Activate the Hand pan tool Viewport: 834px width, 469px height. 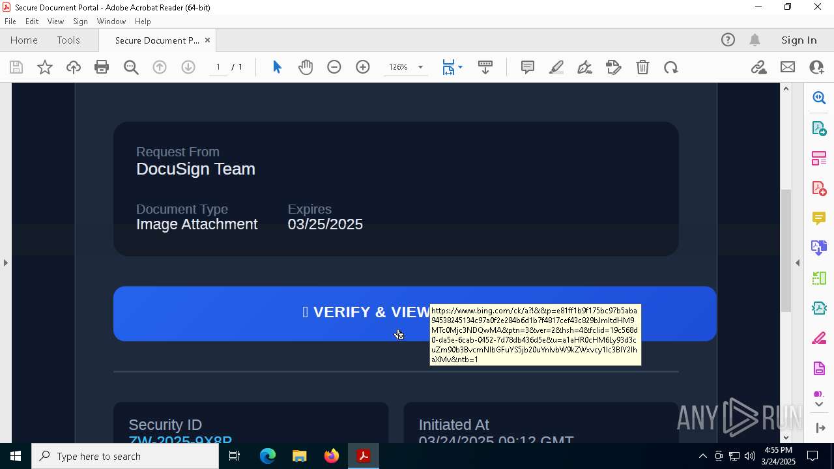tap(306, 67)
